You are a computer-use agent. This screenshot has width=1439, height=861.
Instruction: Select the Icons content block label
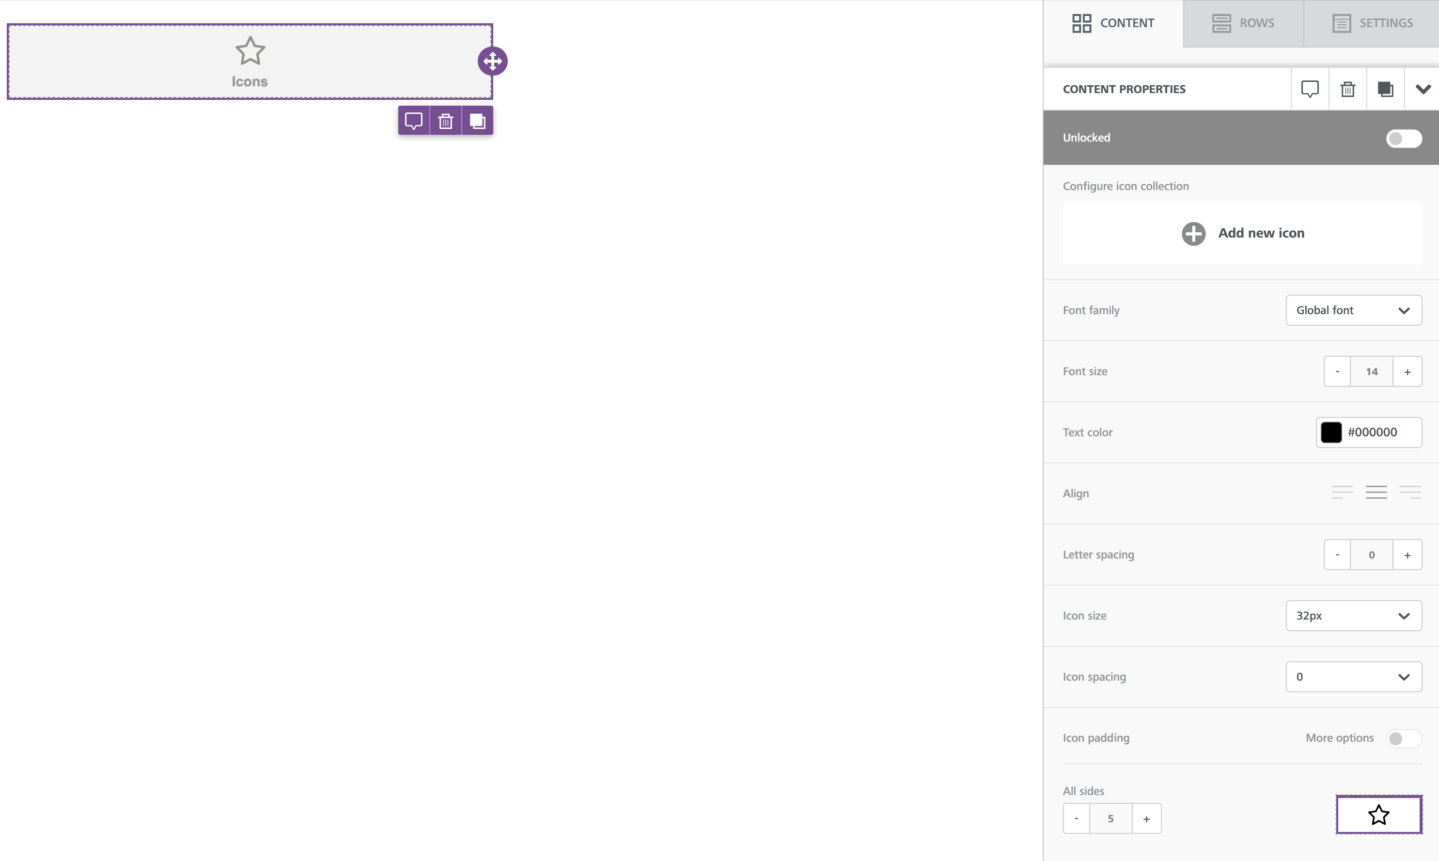[250, 82]
